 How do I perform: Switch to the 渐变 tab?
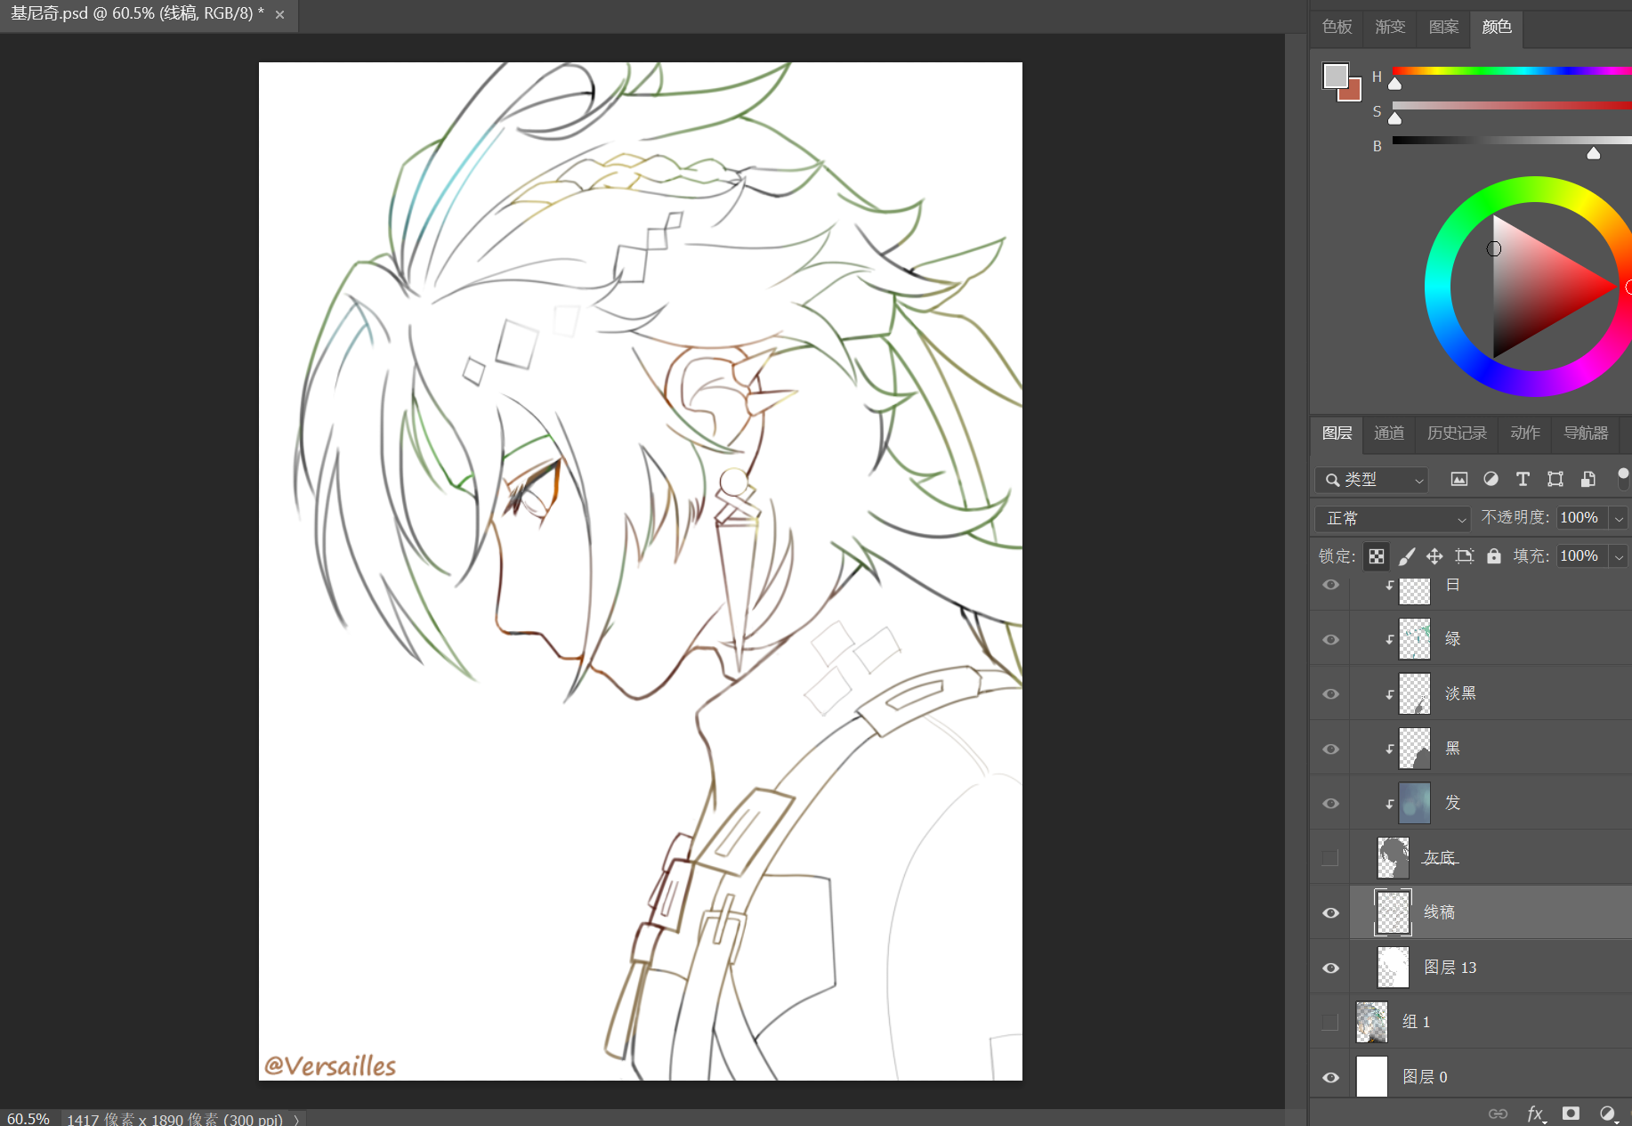tap(1390, 27)
